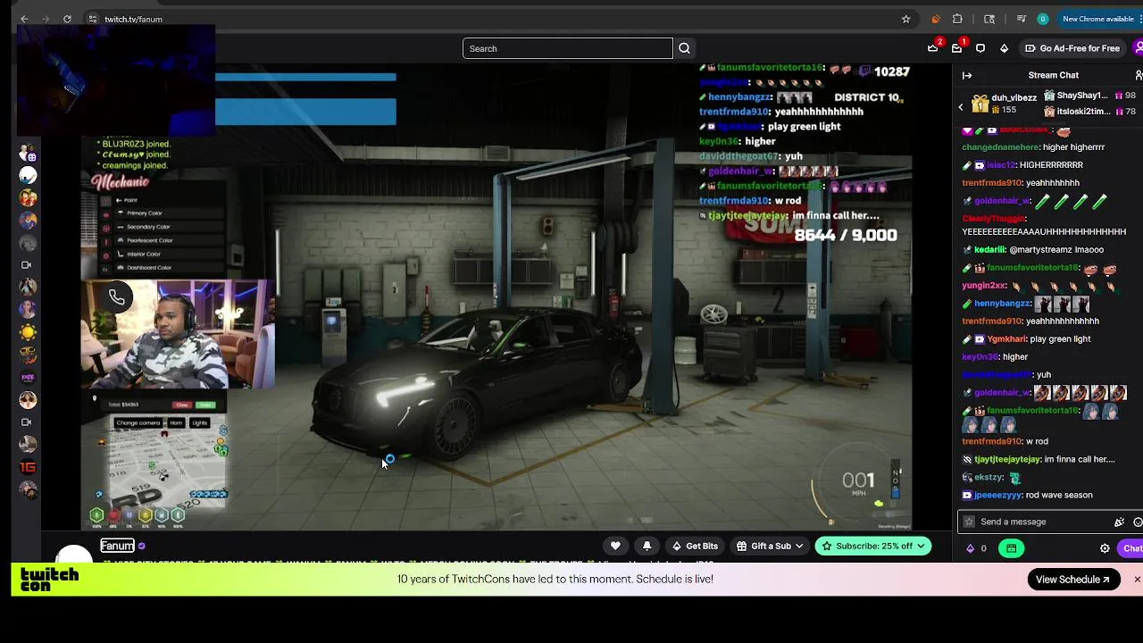Image resolution: width=1143 pixels, height=643 pixels.
Task: Open the user avatar menu
Action: (1139, 48)
